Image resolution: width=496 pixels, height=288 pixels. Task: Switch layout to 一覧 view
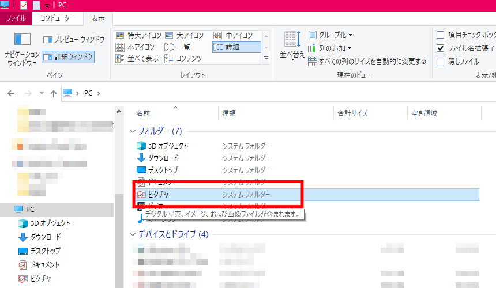[178, 47]
